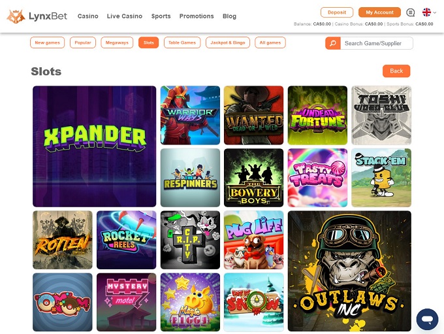This screenshot has width=444, height=334.
Task: Expand the UK flag language selector
Action: (429, 12)
